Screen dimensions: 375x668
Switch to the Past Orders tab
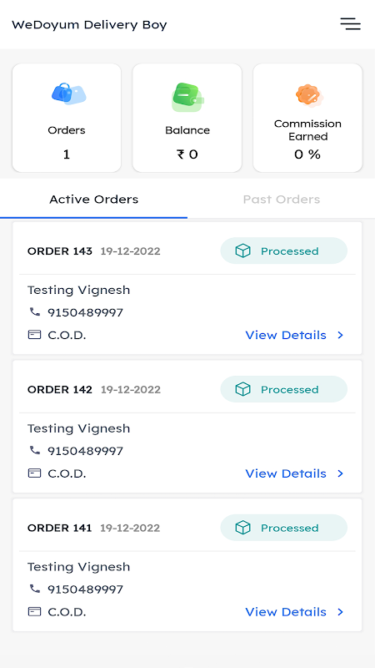[x=282, y=199]
